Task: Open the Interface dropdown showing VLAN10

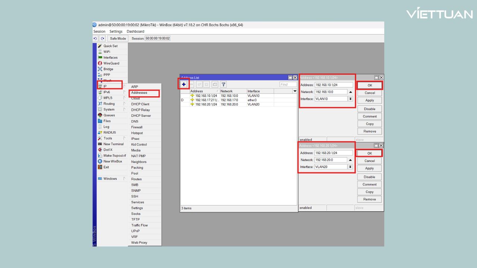Action: [x=350, y=99]
